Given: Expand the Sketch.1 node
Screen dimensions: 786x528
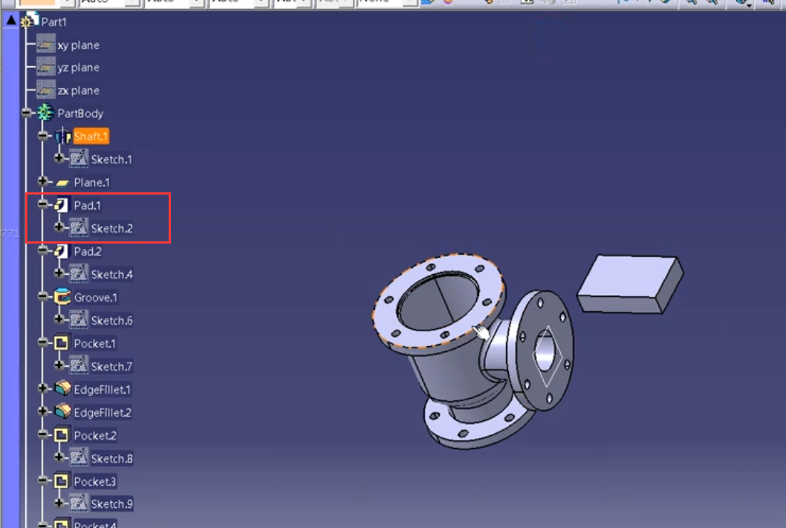Looking at the screenshot, I should pyautogui.click(x=59, y=157).
